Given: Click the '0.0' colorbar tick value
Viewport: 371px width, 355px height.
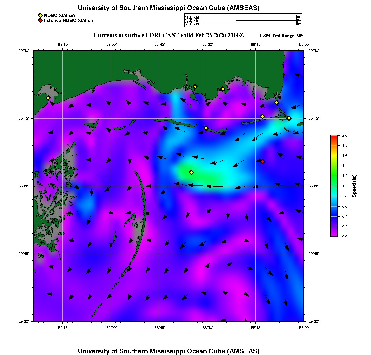Looking at the screenshot, I should coord(345,237).
